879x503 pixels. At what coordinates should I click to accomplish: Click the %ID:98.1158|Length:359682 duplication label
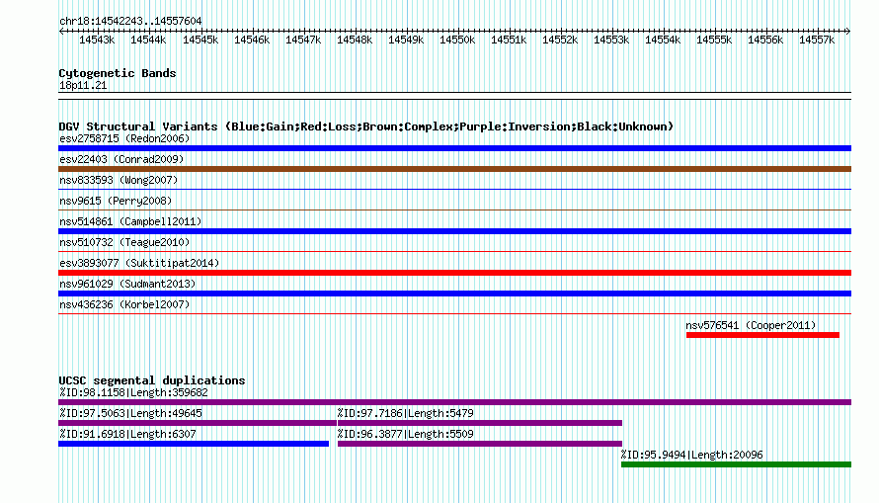[x=133, y=392]
